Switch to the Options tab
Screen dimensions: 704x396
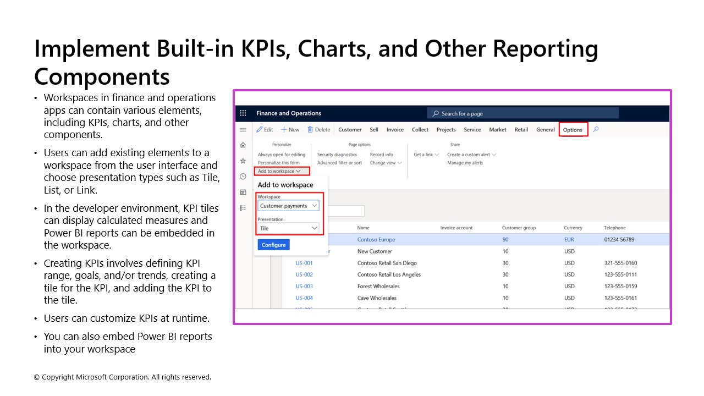tap(573, 130)
